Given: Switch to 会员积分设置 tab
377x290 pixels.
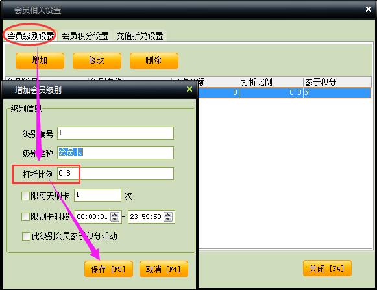Looking at the screenshot, I should point(85,36).
